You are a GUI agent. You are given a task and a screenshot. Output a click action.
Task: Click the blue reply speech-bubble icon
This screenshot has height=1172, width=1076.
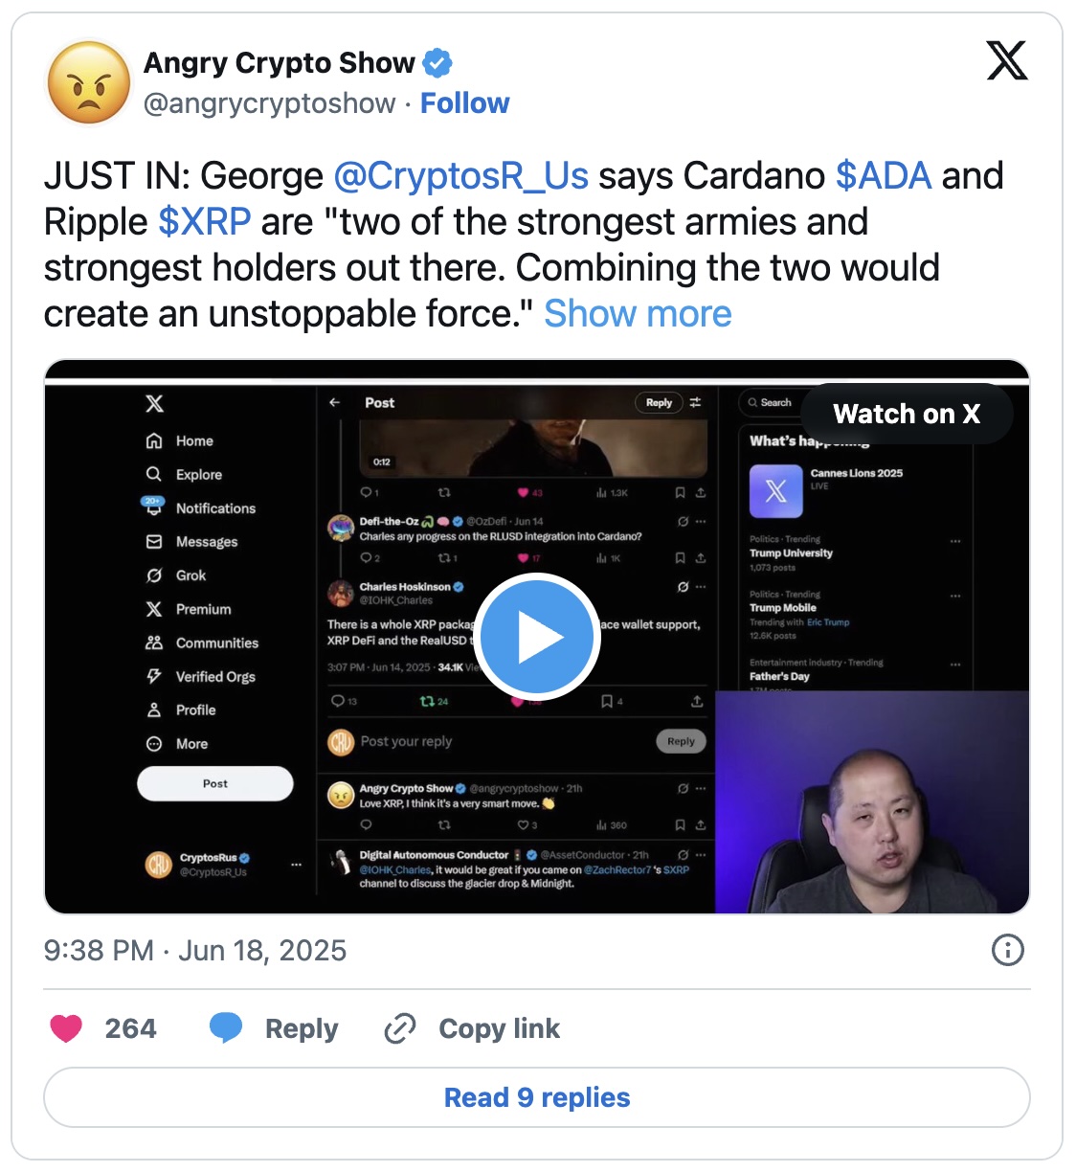226,1028
